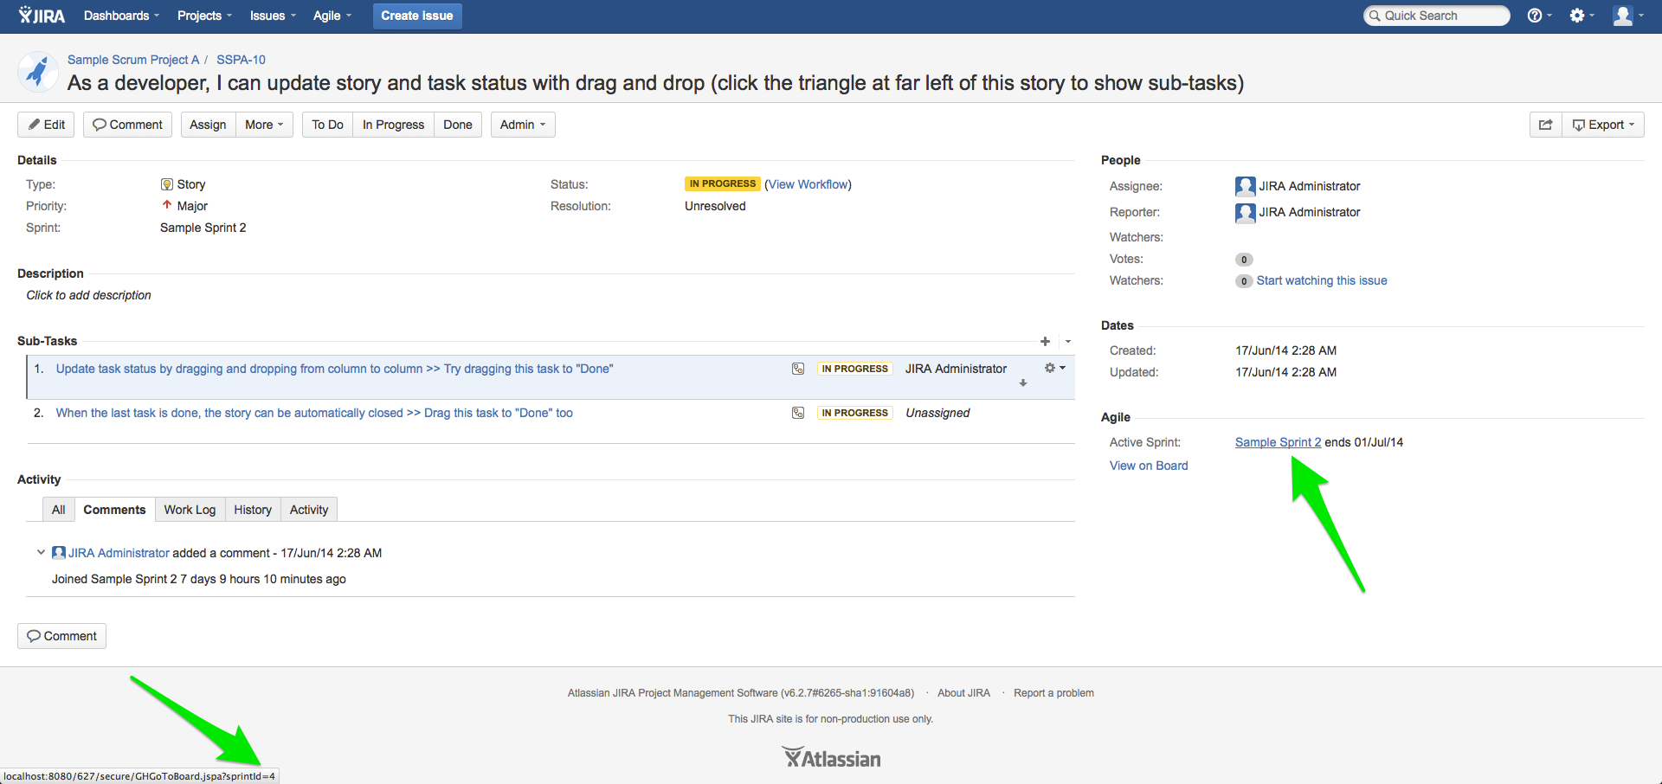Open the SSPA-10 issue key link
Screen dimensions: 1662x784
tap(241, 60)
